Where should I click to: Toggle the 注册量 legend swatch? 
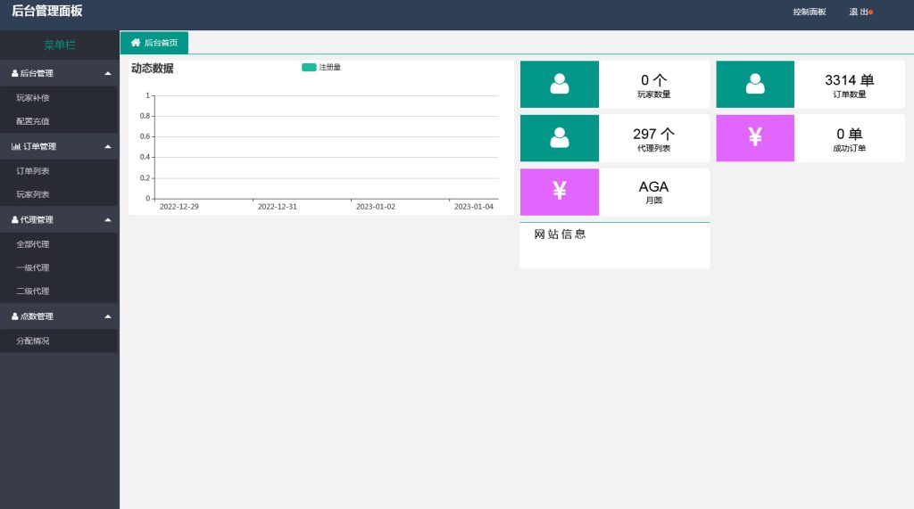pos(309,68)
